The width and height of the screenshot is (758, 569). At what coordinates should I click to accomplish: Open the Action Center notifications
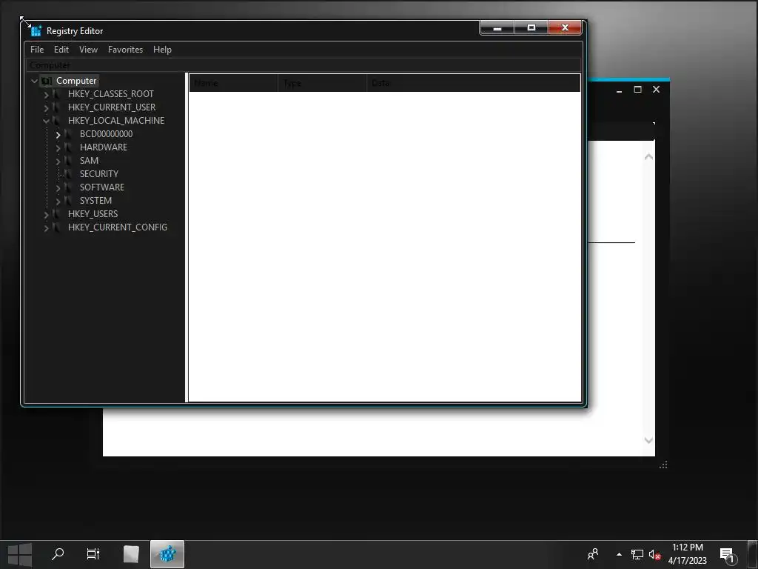(728, 556)
